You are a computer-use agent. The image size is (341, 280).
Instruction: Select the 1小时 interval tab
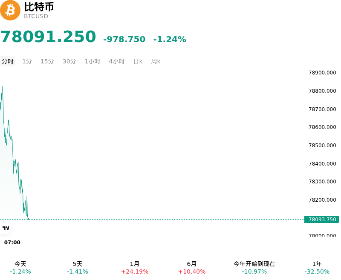(92, 61)
